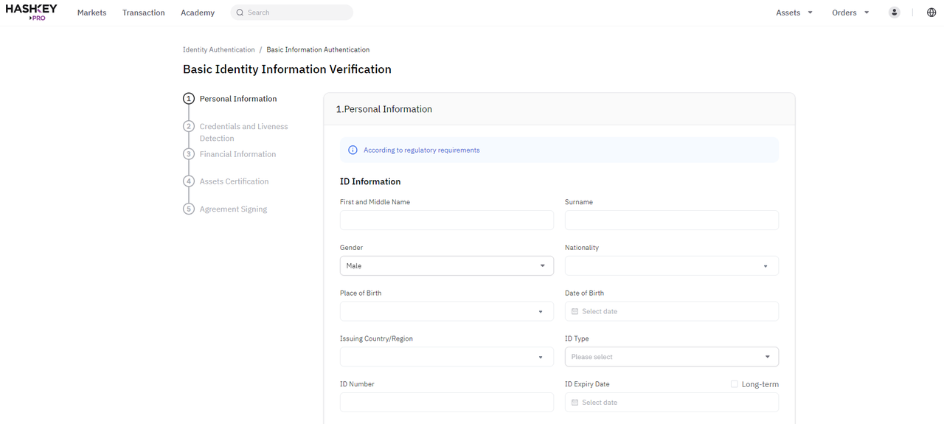Click the ID Expiry Date calendar icon

point(575,403)
